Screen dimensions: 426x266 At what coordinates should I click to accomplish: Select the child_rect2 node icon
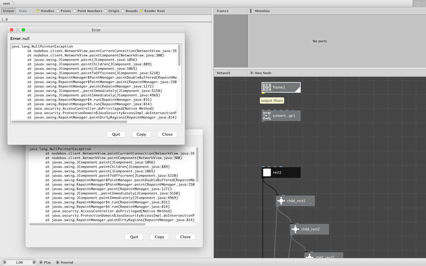point(295,229)
